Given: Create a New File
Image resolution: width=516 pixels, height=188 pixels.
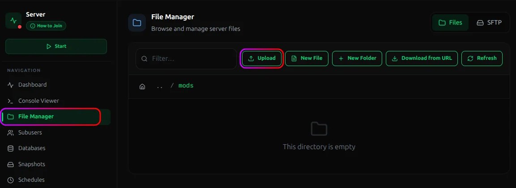Looking at the screenshot, I should point(307,58).
